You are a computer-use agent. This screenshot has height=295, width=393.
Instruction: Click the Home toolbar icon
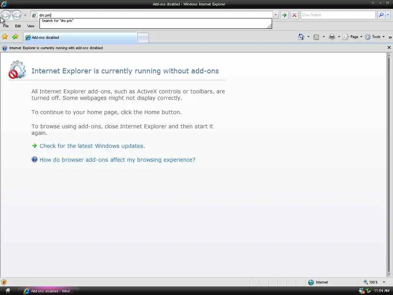[x=301, y=37]
